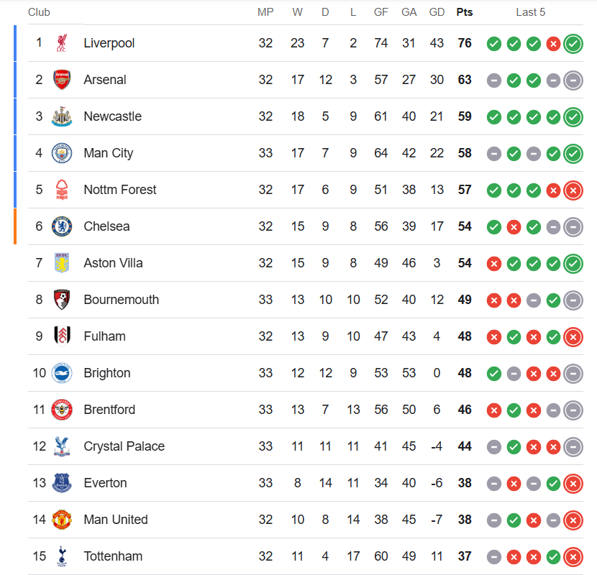Open the Bournemouth team name
Screen dimensions: 597x575
121,300
